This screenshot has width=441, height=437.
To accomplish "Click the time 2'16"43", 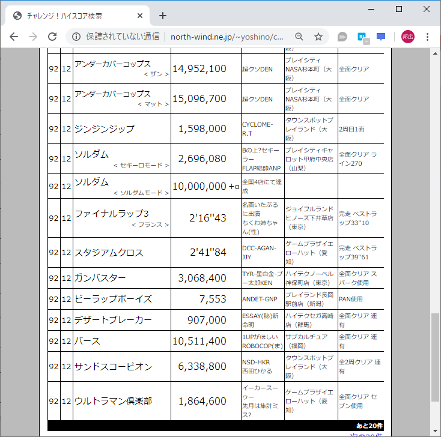I will coord(207,218).
